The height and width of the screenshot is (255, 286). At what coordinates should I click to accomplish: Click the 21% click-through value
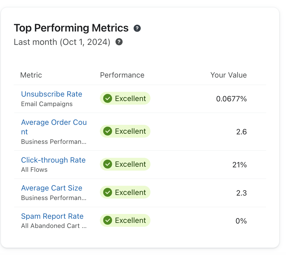point(239,165)
